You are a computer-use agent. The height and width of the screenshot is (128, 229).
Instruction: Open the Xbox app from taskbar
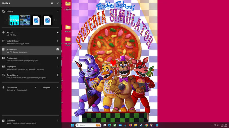tap(115, 125)
